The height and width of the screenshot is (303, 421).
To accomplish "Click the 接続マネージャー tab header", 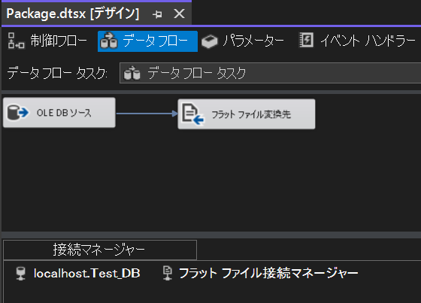I will click(x=100, y=250).
